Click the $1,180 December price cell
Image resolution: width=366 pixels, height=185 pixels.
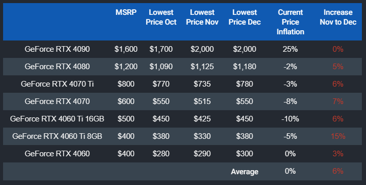point(245,67)
